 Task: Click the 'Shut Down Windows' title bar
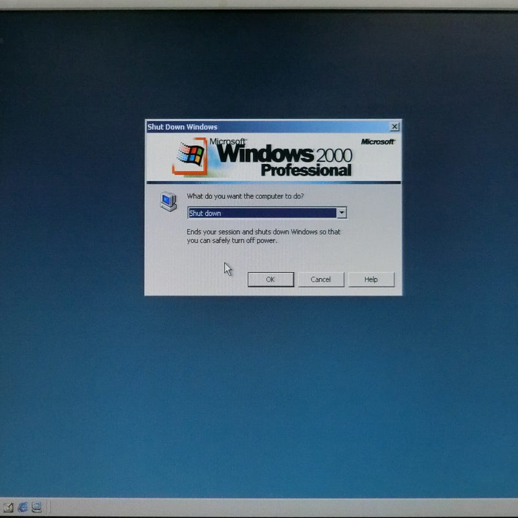pos(259,127)
